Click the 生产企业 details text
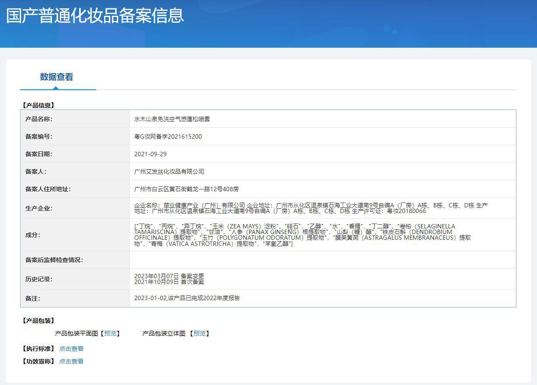Image resolution: width=537 pixels, height=385 pixels. pyautogui.click(x=310, y=208)
